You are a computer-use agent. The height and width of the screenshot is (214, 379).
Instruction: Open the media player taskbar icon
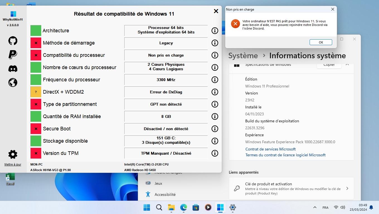pos(208,207)
